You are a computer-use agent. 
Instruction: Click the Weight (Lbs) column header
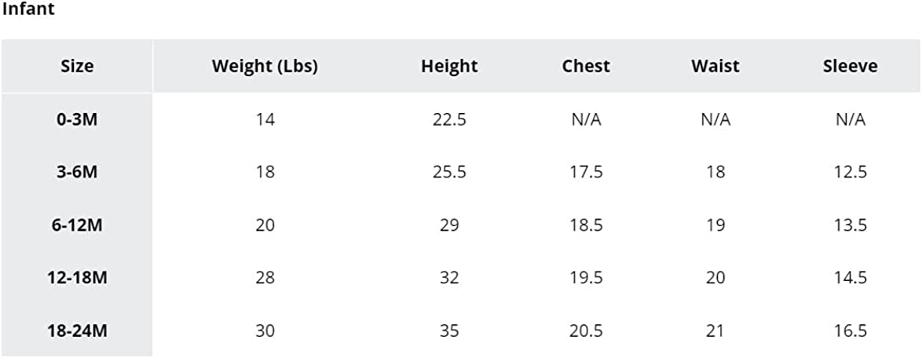pyautogui.click(x=265, y=67)
